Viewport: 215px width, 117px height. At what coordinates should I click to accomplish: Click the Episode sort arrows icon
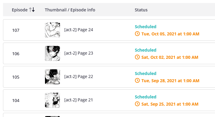(32, 10)
